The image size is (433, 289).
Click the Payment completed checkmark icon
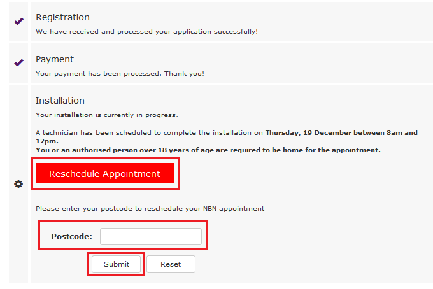(x=18, y=62)
